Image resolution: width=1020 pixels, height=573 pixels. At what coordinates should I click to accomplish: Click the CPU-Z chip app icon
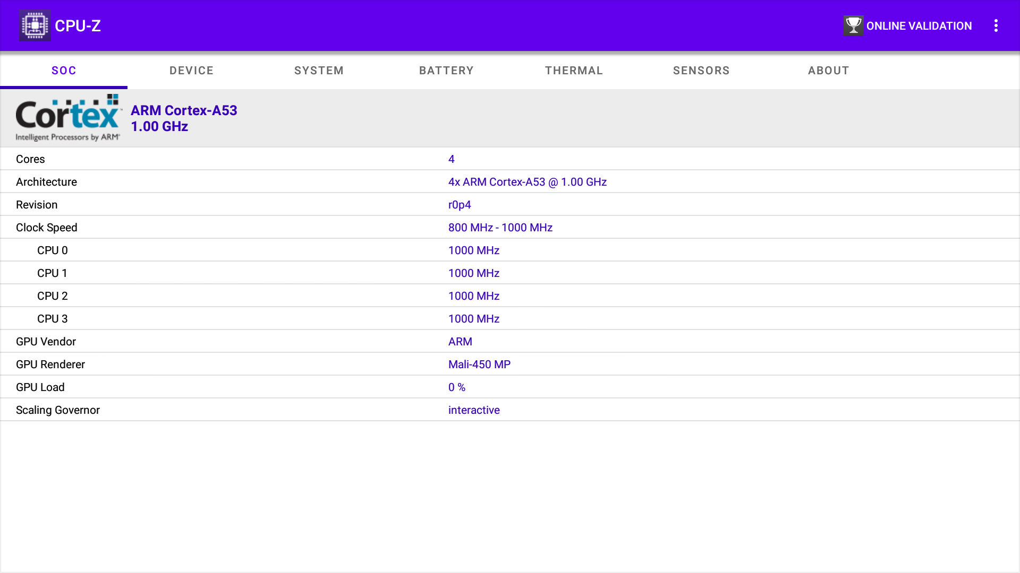[35, 25]
